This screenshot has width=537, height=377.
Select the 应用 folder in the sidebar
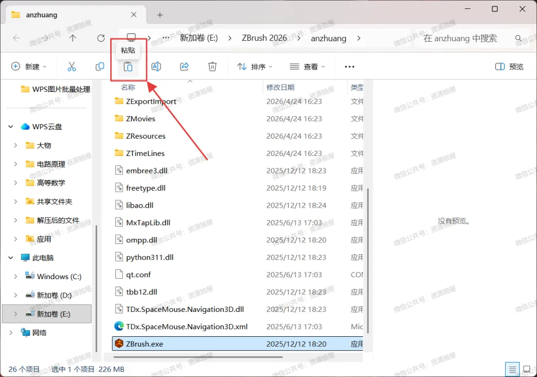pyautogui.click(x=38, y=239)
